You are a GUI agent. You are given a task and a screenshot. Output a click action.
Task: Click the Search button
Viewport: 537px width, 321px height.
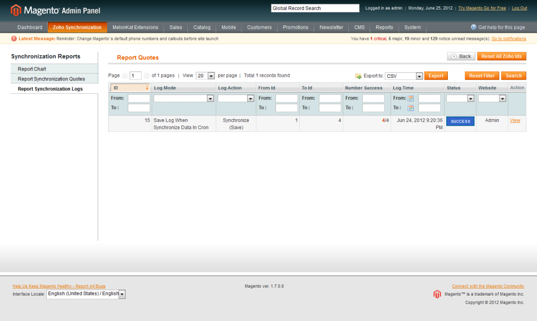tap(514, 76)
